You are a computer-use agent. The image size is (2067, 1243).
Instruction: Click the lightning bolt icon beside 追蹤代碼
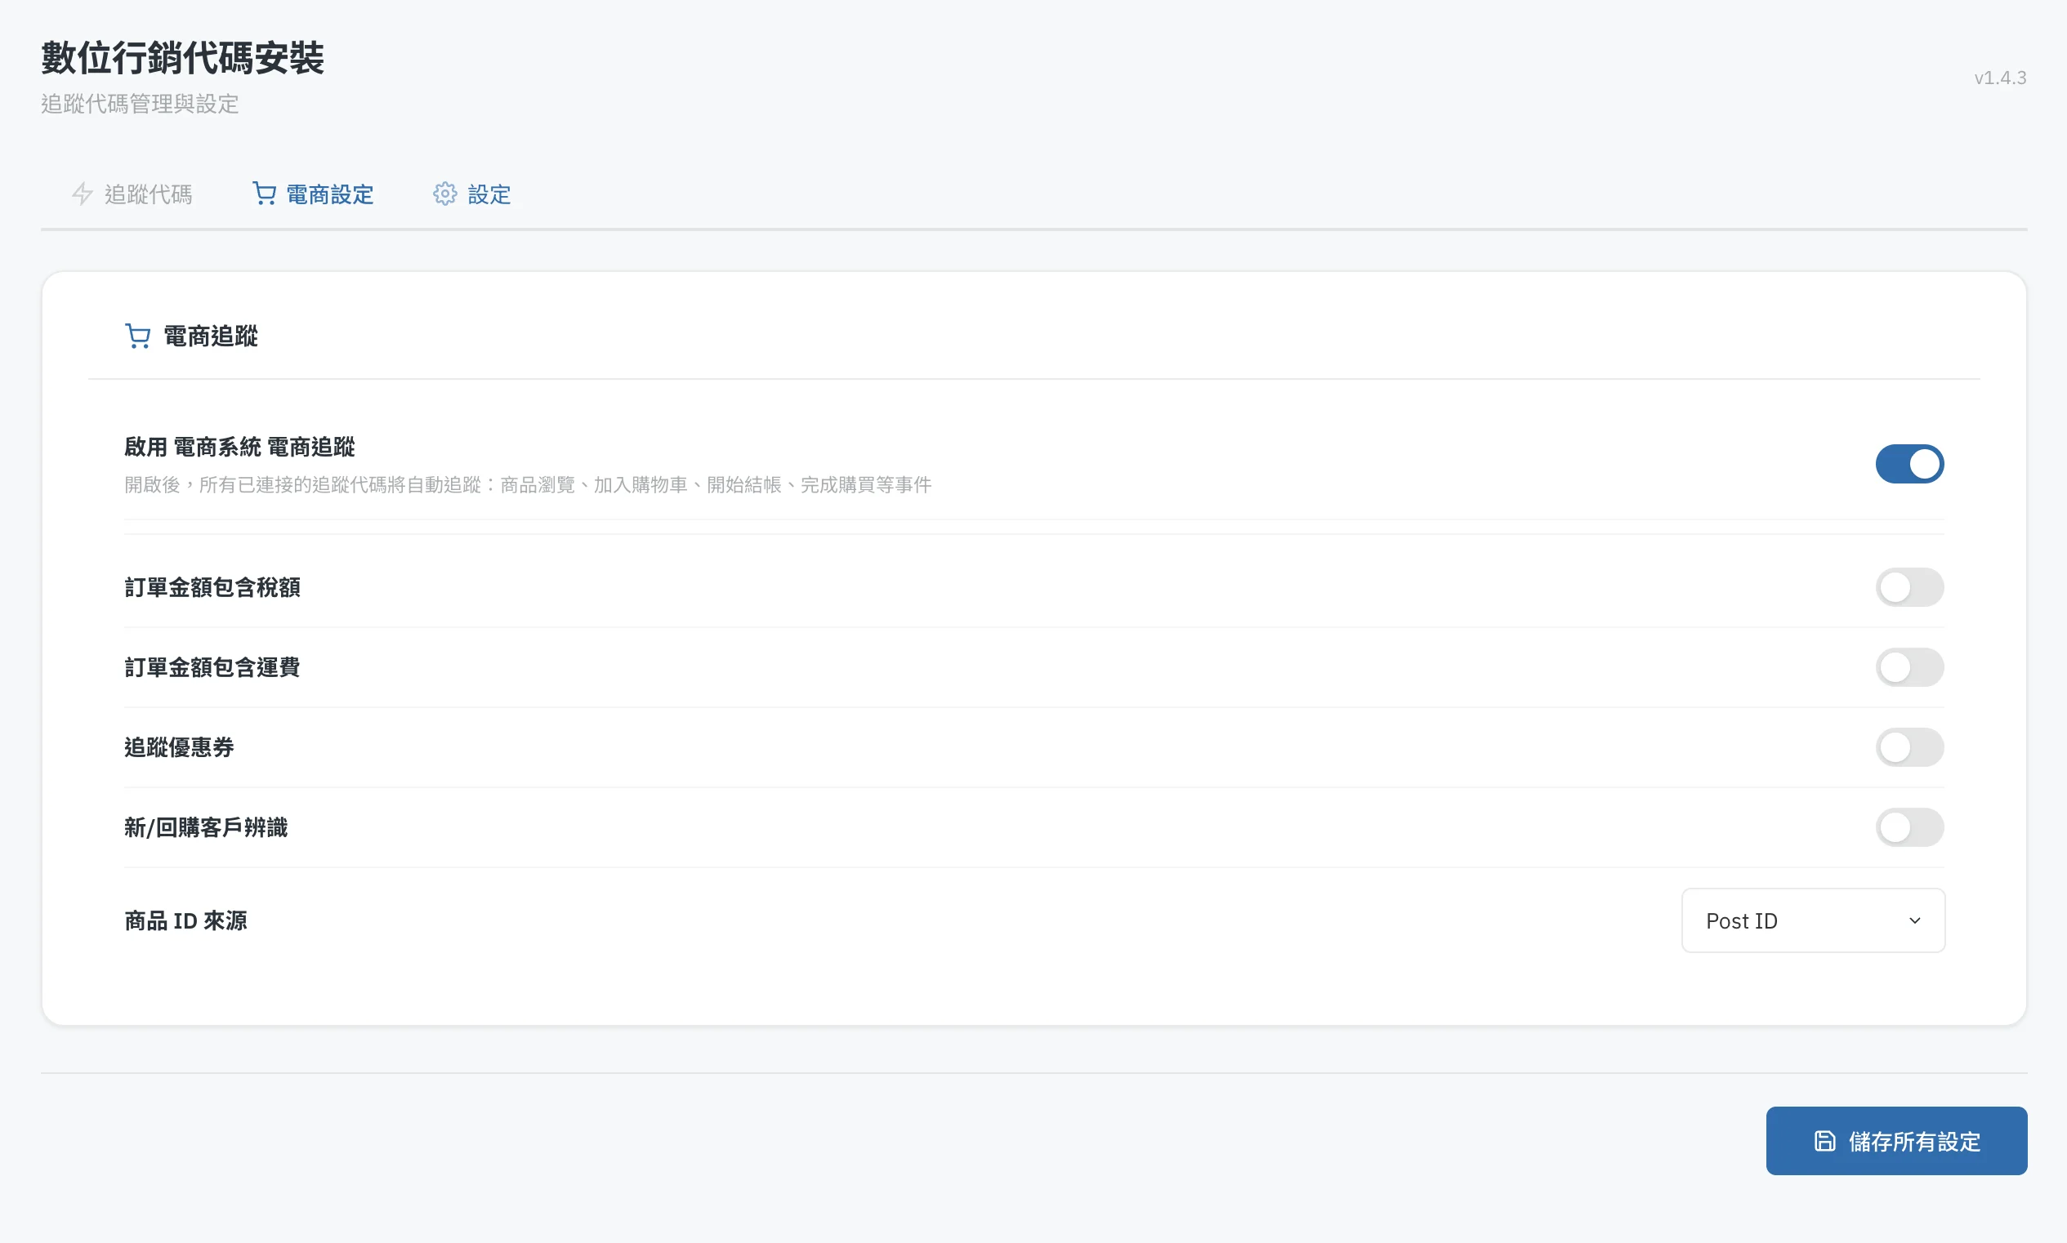click(x=81, y=194)
